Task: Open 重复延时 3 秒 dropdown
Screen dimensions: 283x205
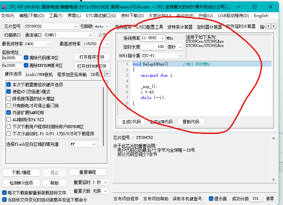Action: click(x=100, y=182)
